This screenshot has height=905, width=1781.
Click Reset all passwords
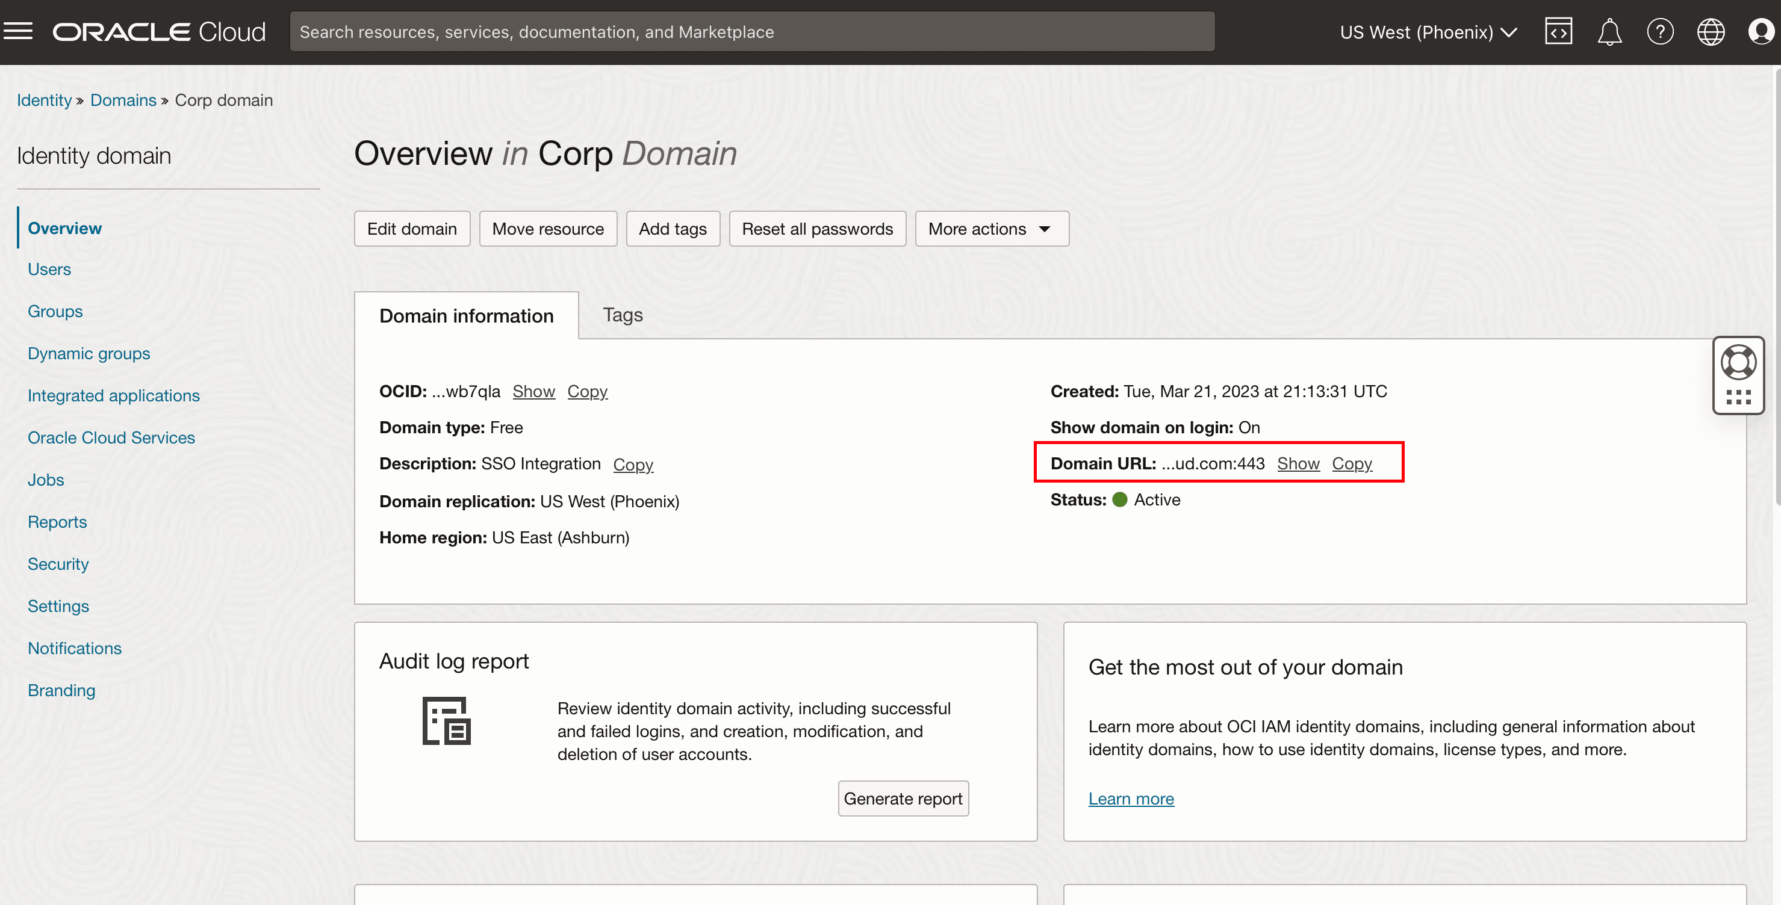point(817,229)
